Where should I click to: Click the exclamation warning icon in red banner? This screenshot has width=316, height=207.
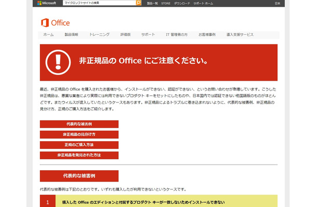click(58, 63)
